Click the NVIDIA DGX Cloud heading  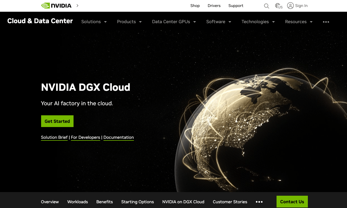tap(86, 87)
